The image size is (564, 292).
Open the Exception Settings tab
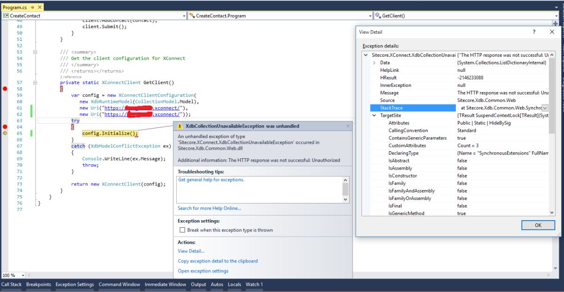pos(75,284)
